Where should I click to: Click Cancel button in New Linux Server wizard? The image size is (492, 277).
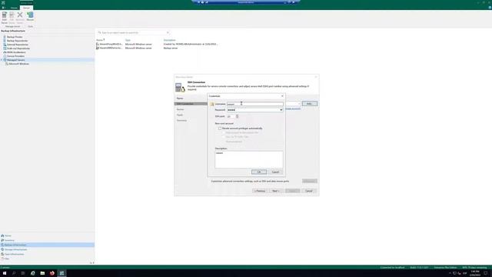309,191
